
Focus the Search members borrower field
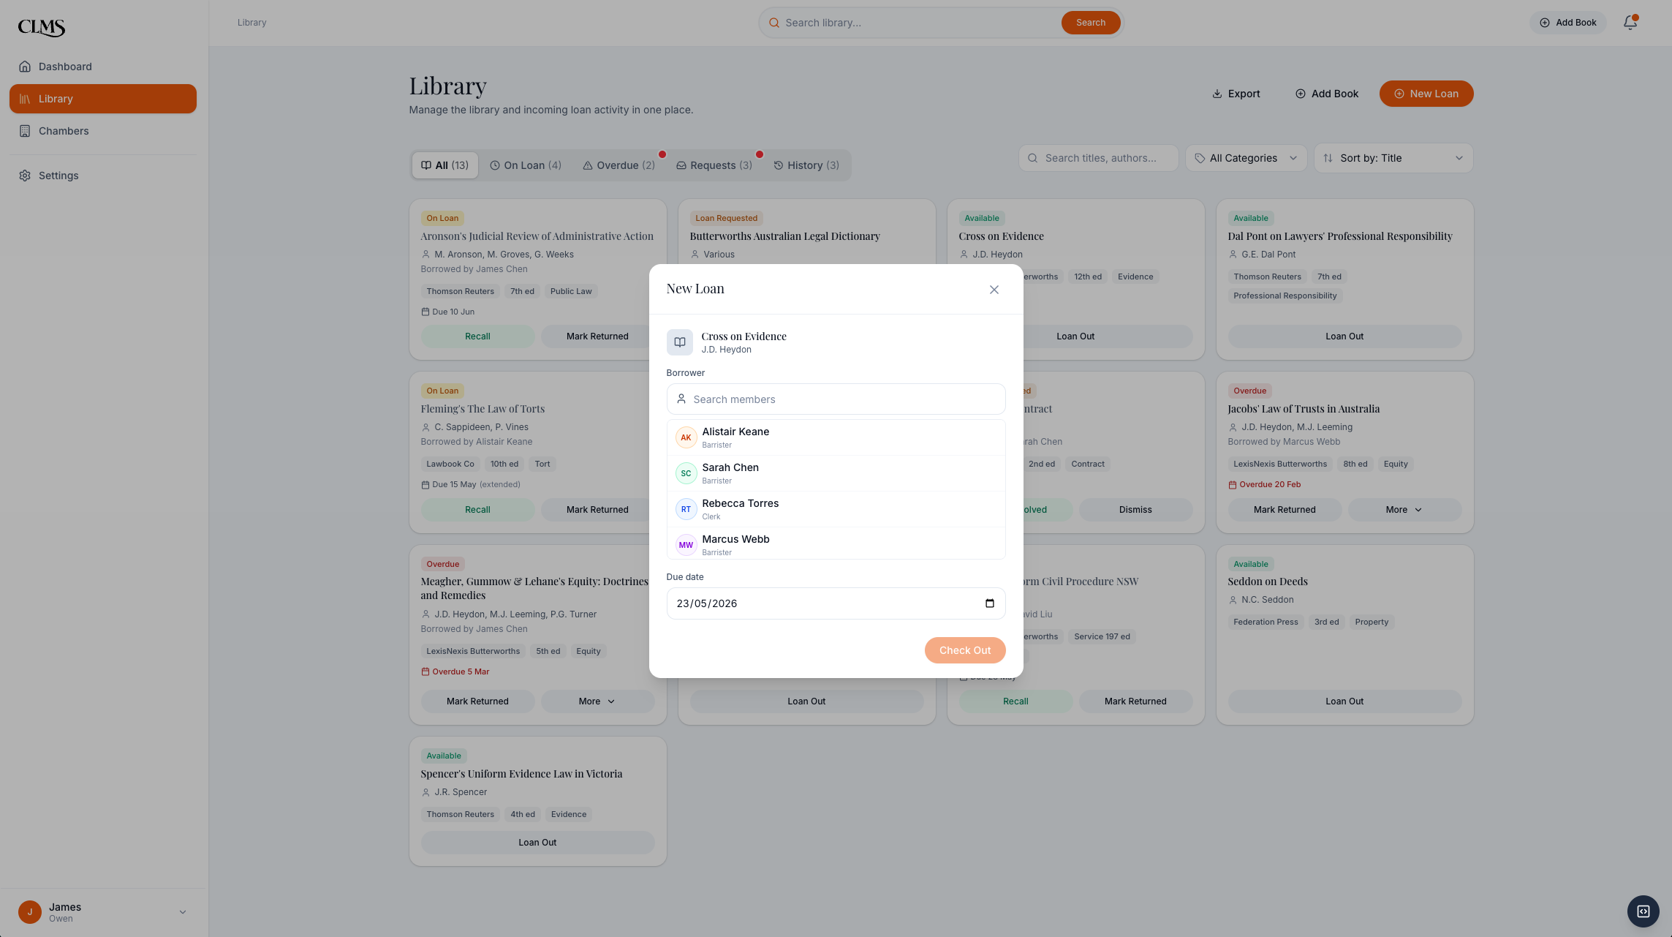836,399
